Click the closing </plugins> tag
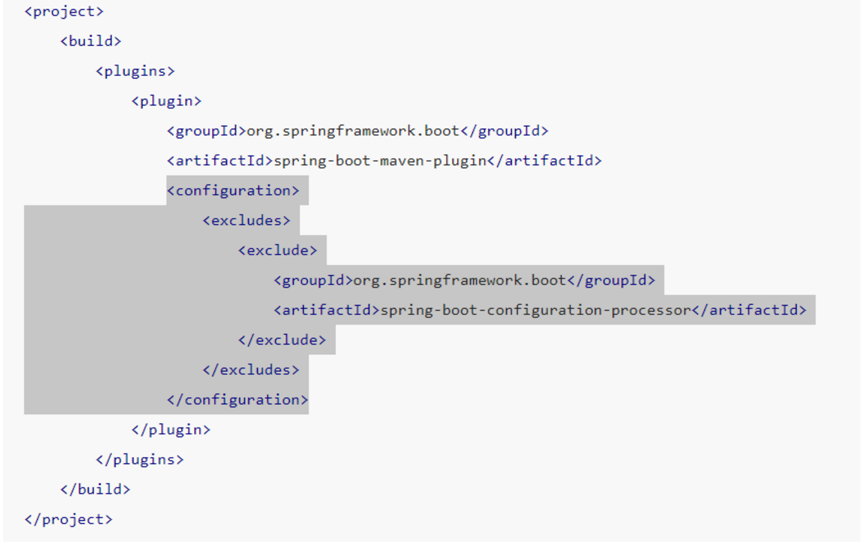Viewport: 863px width, 547px height. pos(140,459)
